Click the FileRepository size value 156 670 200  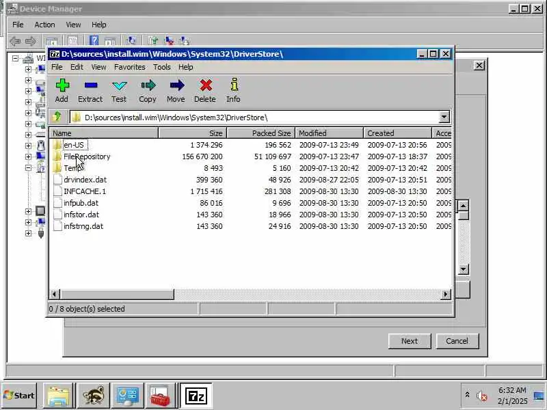pos(202,156)
